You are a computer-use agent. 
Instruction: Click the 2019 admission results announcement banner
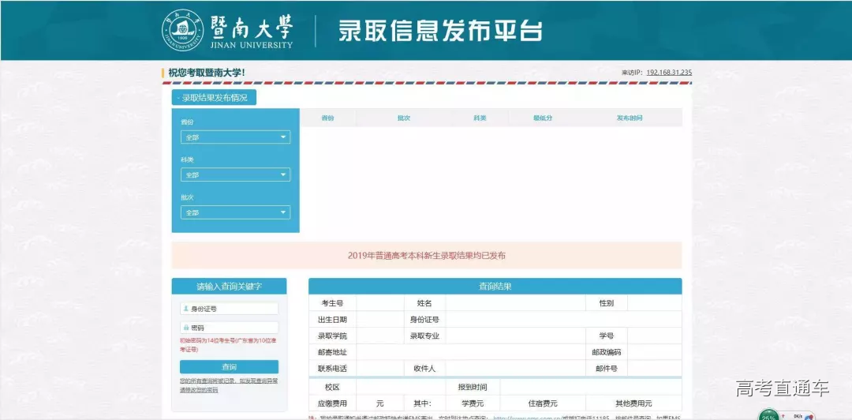[x=426, y=256]
